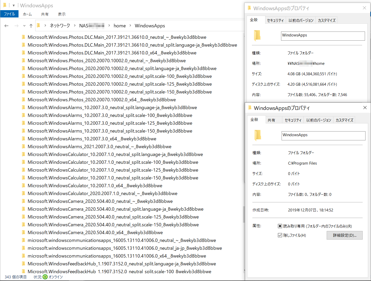
Task: Click the WindowsApps name field in the C:¥Program Files properties dialog
Action: point(323,136)
